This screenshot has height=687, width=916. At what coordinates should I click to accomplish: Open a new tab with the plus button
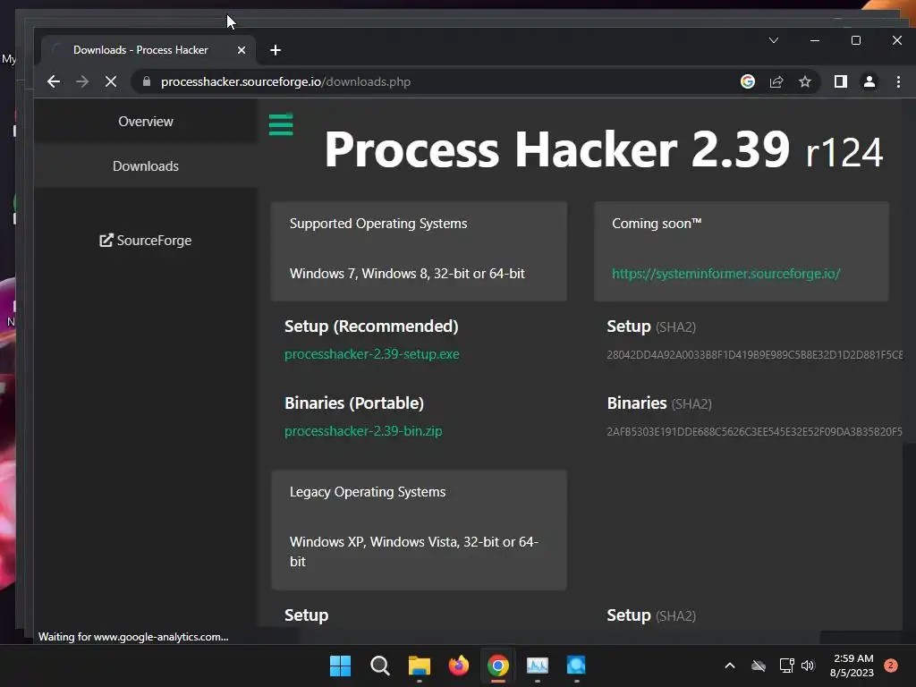(276, 50)
